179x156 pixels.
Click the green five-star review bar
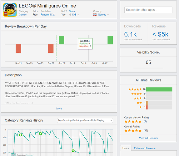tap(159, 90)
